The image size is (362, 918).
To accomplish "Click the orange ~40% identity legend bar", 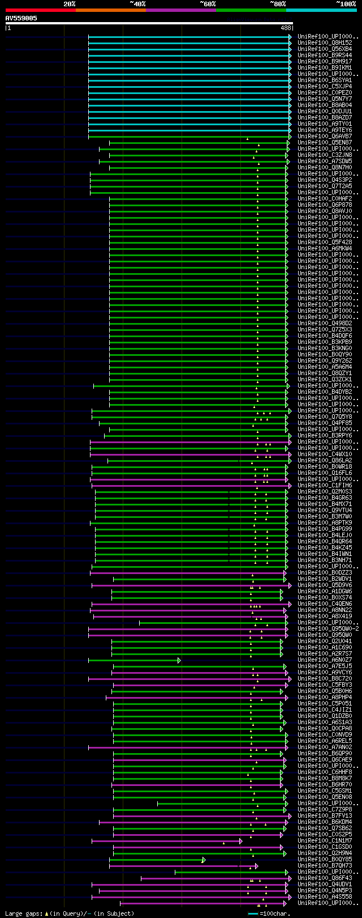I will [111, 10].
